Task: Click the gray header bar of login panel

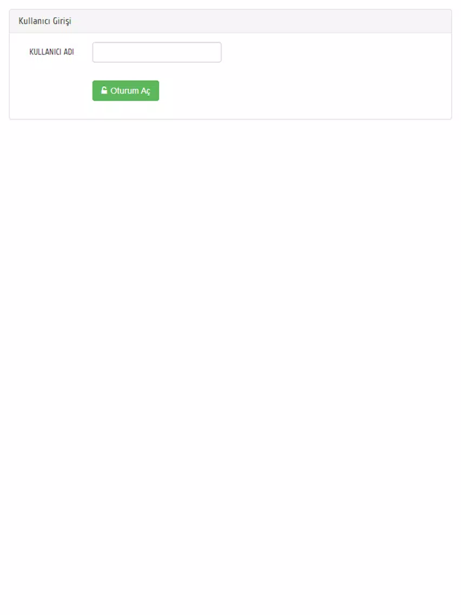Action: click(230, 21)
